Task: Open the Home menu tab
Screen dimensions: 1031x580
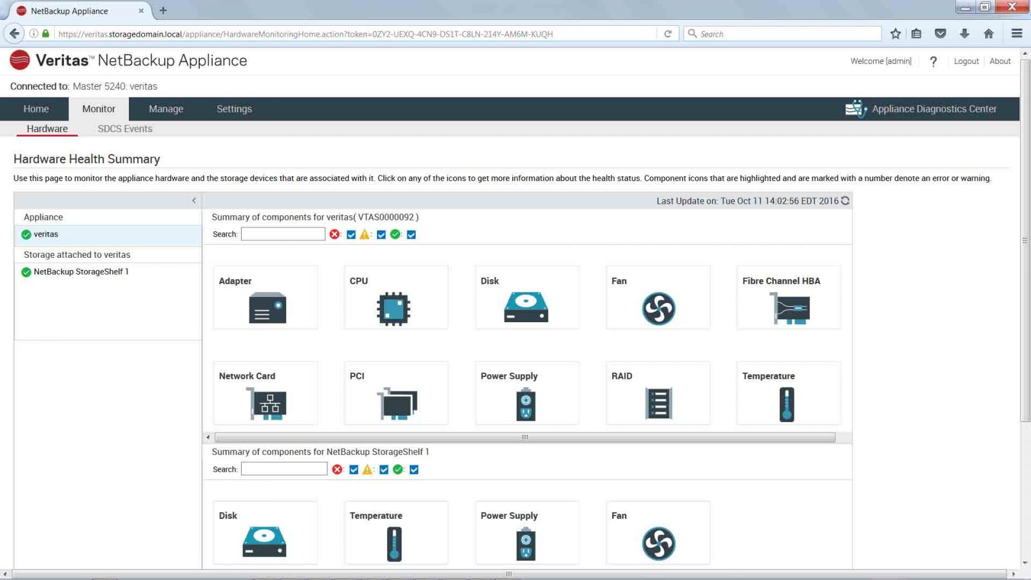Action: (x=36, y=109)
